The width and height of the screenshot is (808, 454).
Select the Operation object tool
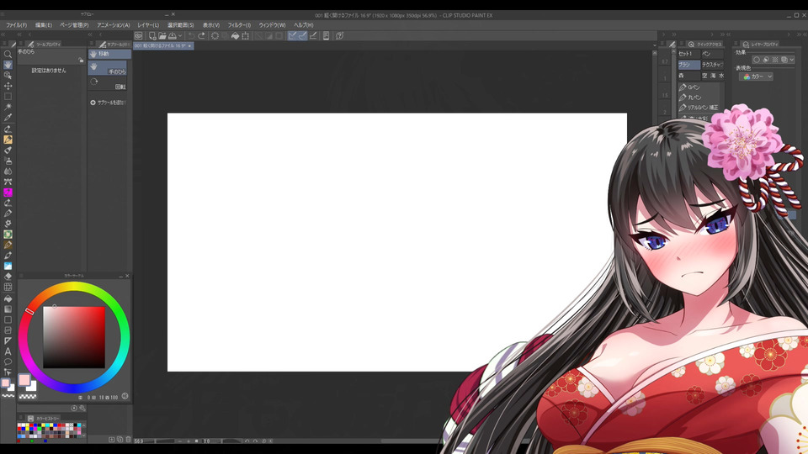[x=8, y=75]
